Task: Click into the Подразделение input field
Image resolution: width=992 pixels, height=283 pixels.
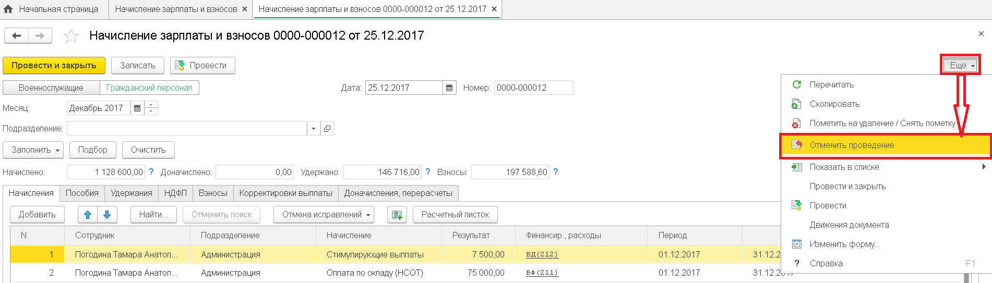Action: pos(187,128)
